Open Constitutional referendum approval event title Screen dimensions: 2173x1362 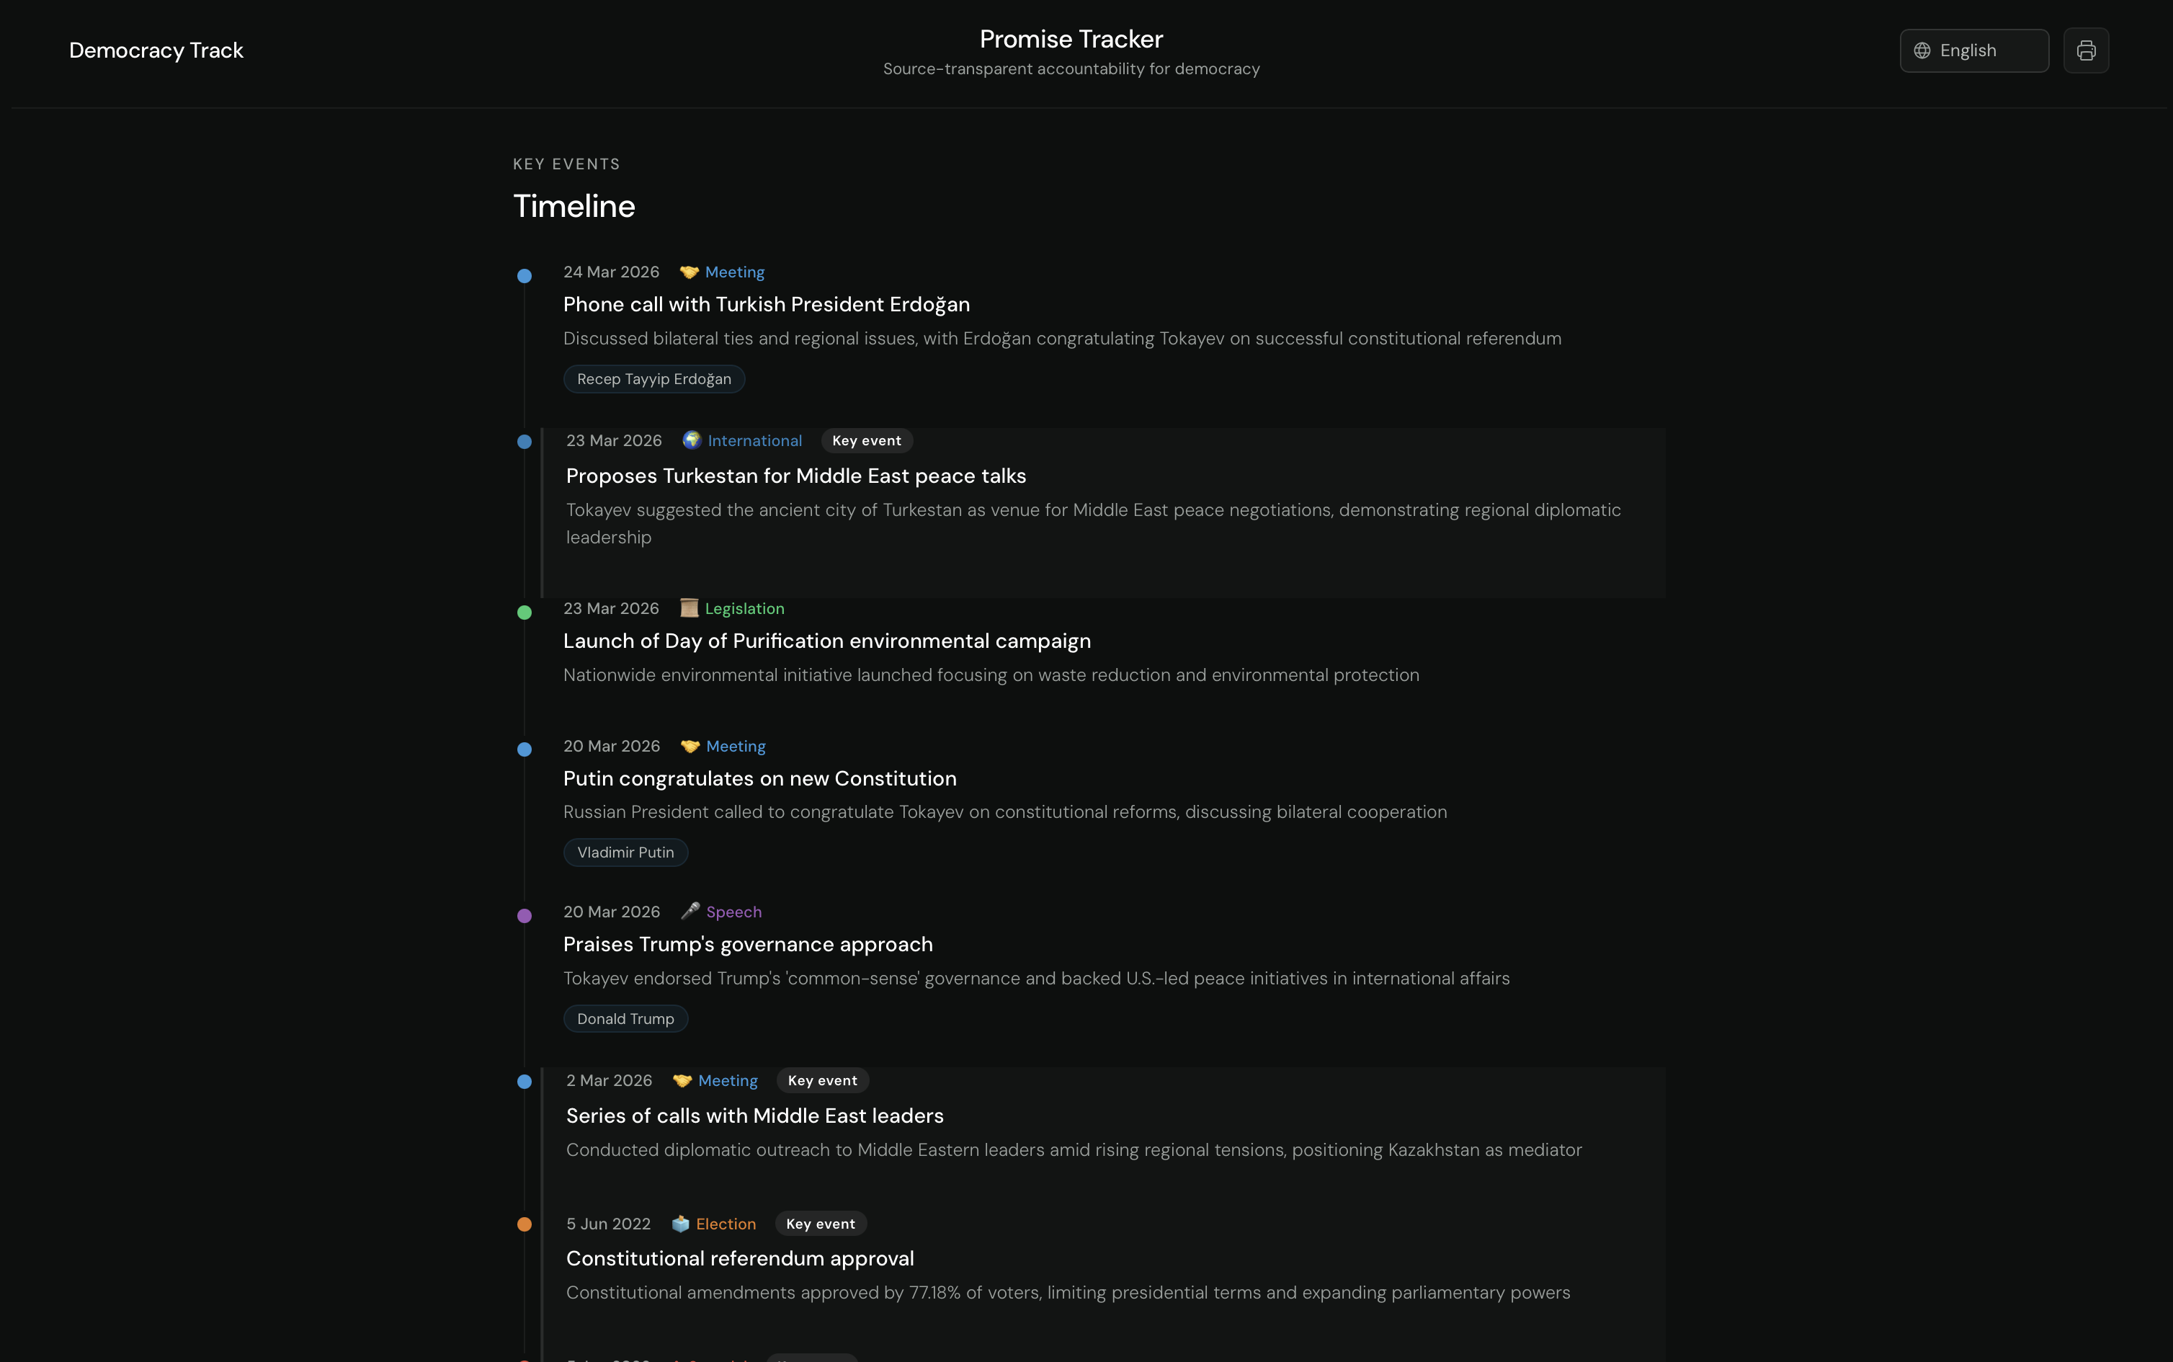point(739,1258)
